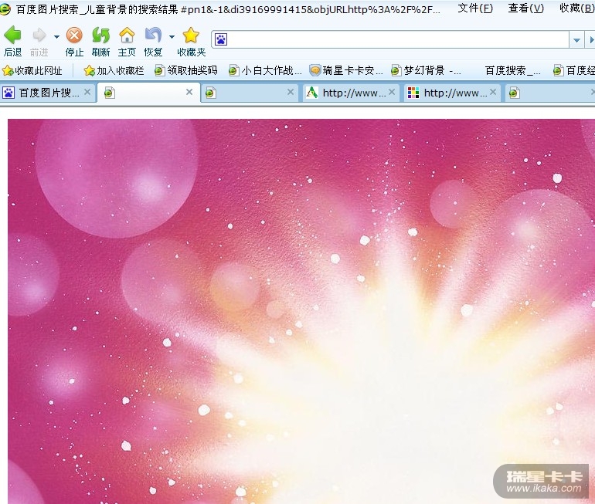Click the pink bubble background image

click(301, 312)
